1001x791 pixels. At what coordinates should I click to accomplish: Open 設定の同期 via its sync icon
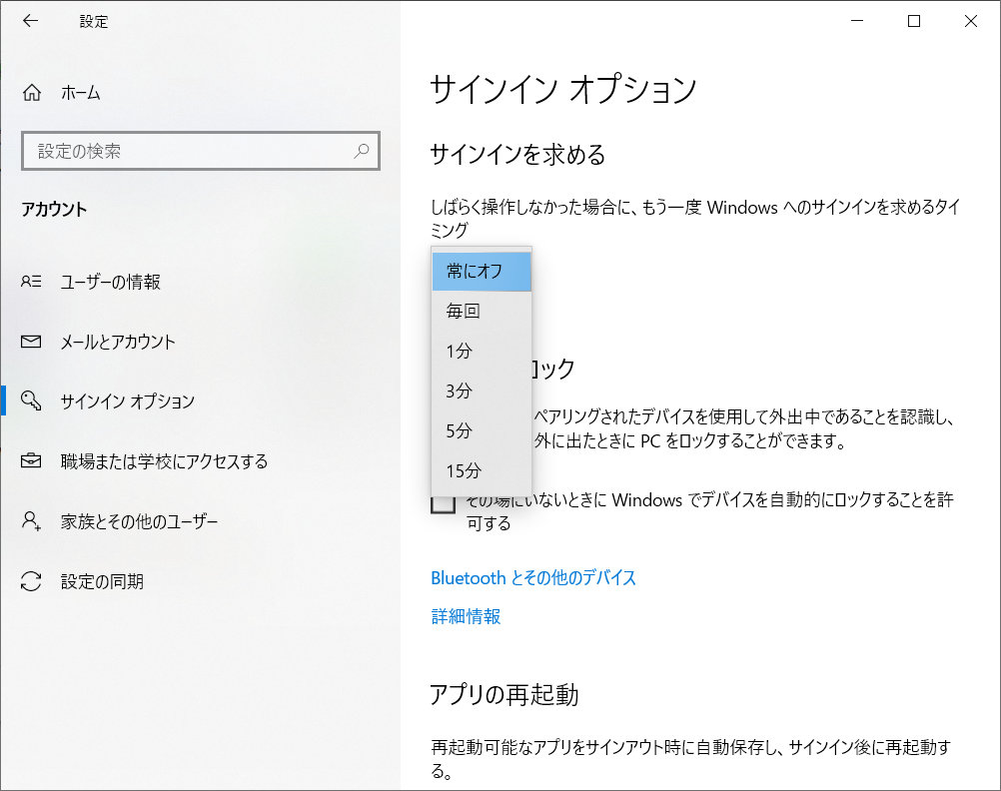point(30,579)
